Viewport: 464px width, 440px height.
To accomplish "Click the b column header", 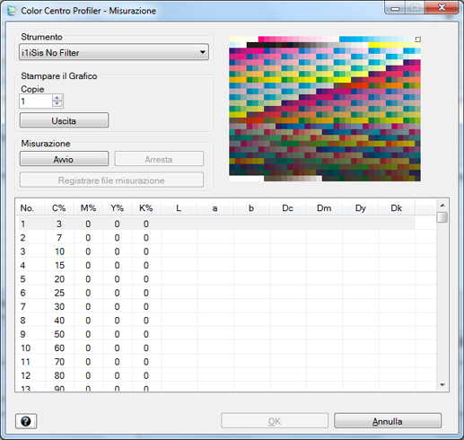I will [x=251, y=208].
